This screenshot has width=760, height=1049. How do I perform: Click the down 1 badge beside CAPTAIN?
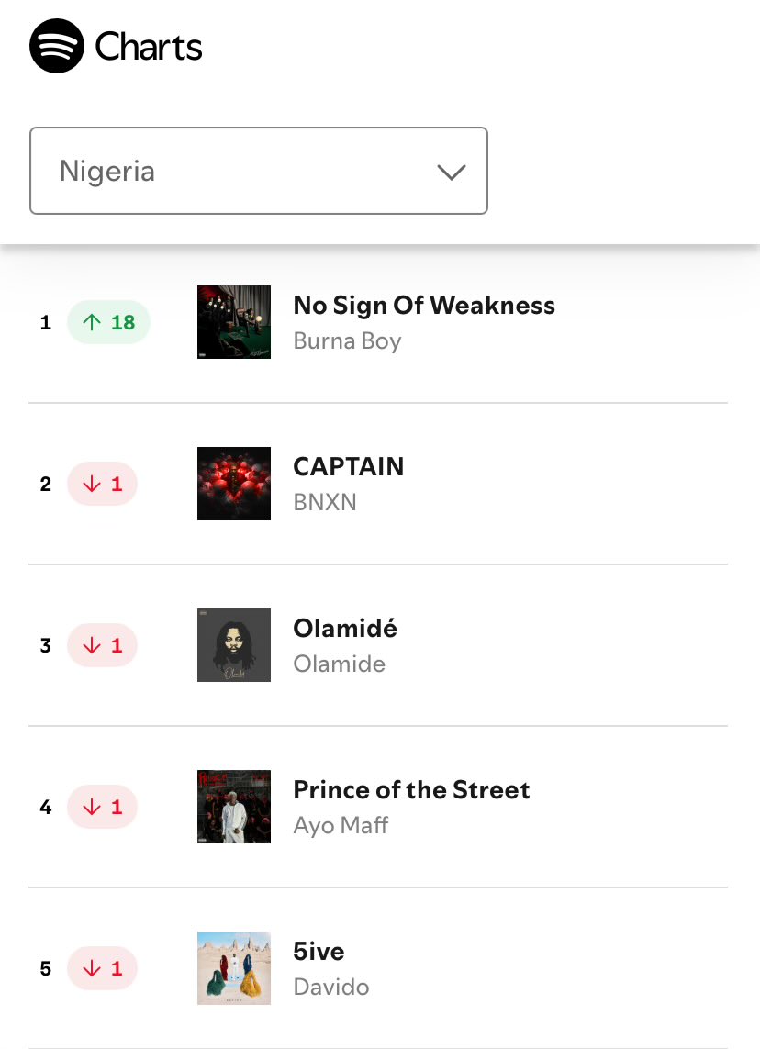[103, 484]
